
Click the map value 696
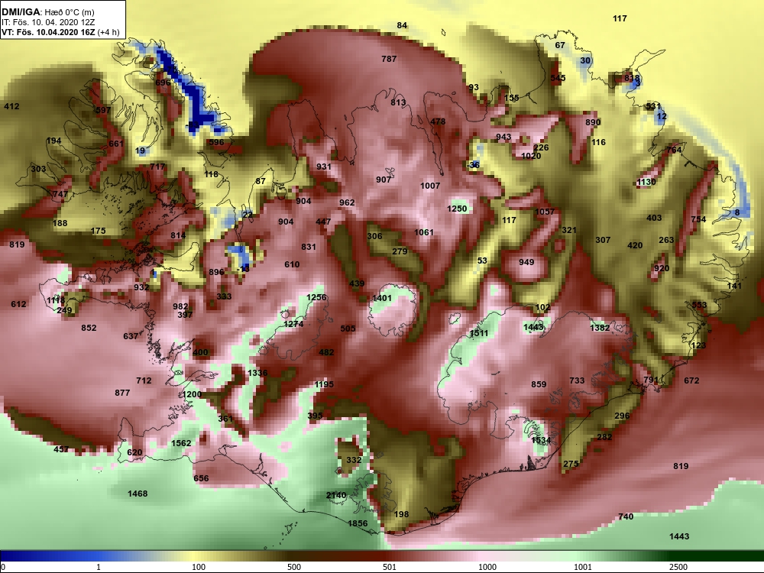coord(163,83)
